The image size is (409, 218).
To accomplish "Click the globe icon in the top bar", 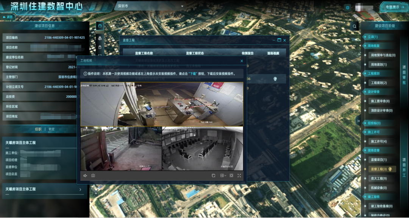I will (347, 7).
